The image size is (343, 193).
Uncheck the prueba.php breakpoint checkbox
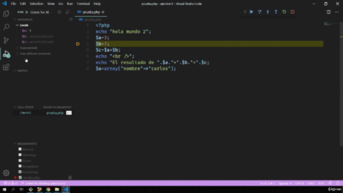coord(20,177)
